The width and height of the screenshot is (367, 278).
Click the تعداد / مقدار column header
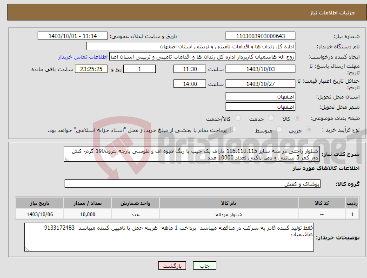point(87,203)
